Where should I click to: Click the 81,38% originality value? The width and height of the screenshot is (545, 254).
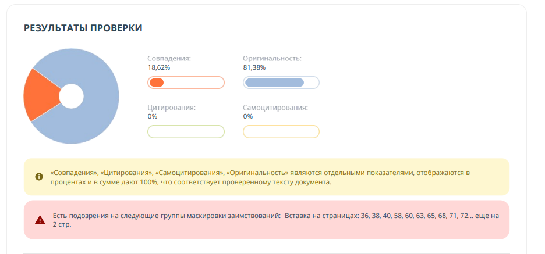[x=254, y=67]
